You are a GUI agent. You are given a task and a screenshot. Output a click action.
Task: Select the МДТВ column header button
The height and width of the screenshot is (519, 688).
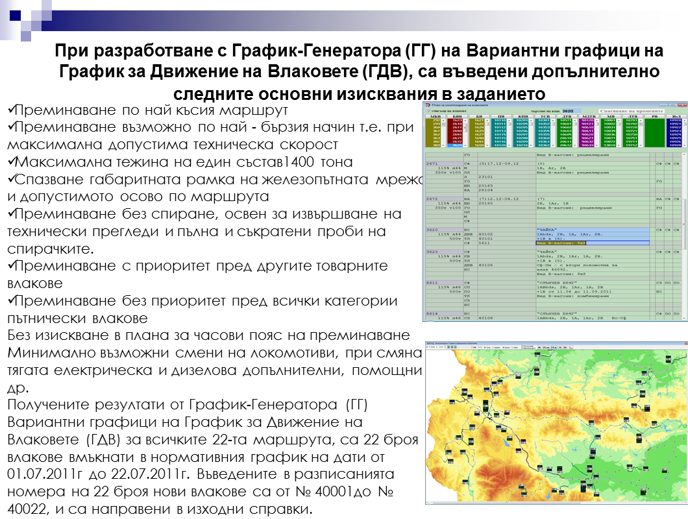tap(589, 117)
